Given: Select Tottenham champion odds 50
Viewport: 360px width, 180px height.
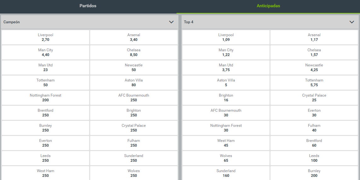Looking at the screenshot, I should [45, 82].
